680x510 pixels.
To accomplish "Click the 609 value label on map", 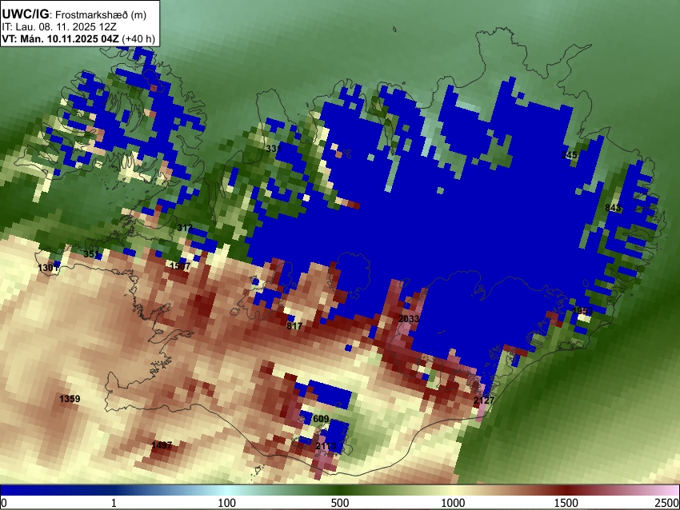I will [x=321, y=419].
